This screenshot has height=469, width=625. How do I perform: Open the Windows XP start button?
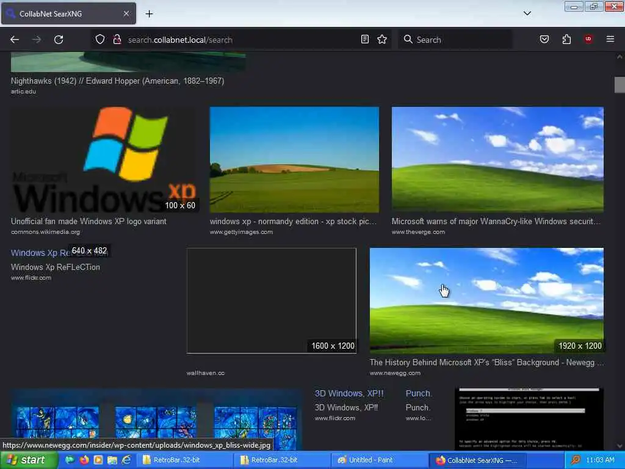[29, 460]
